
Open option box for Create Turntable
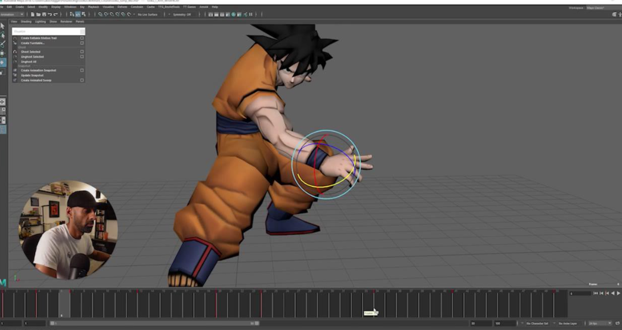(x=82, y=43)
